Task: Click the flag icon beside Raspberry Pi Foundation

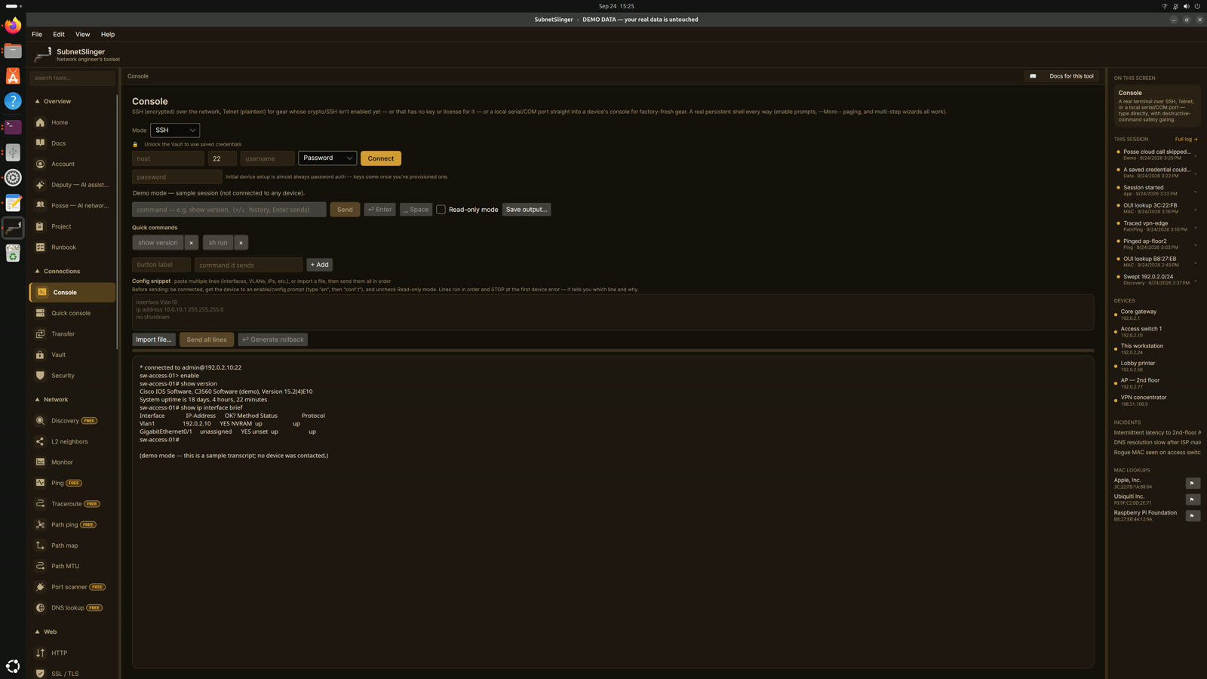Action: click(x=1193, y=516)
